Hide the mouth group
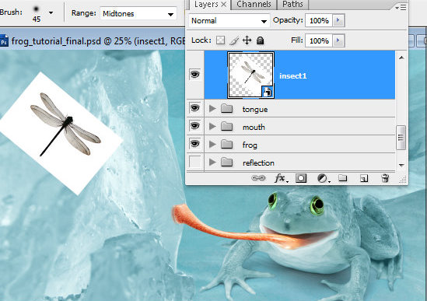Screen dimensions: 427x301 [195, 126]
